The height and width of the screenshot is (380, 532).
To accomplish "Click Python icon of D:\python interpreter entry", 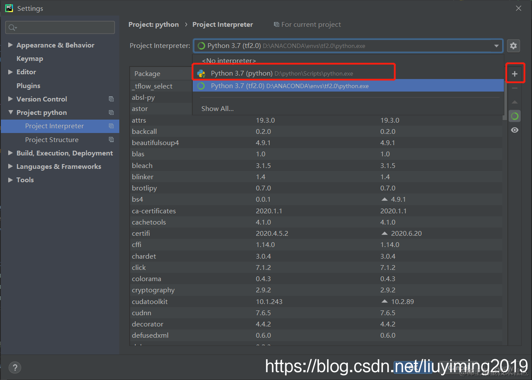I will tap(201, 73).
